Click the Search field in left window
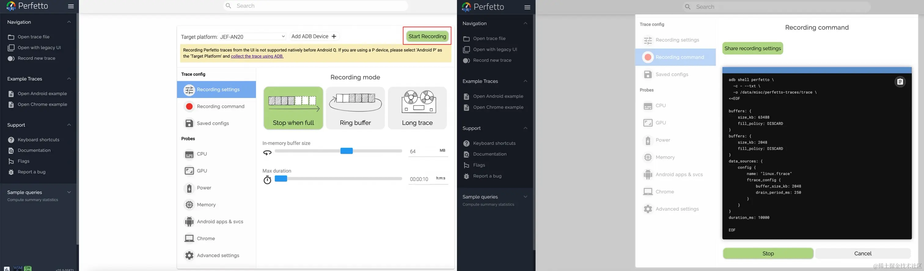This screenshot has width=924, height=271. [x=315, y=6]
